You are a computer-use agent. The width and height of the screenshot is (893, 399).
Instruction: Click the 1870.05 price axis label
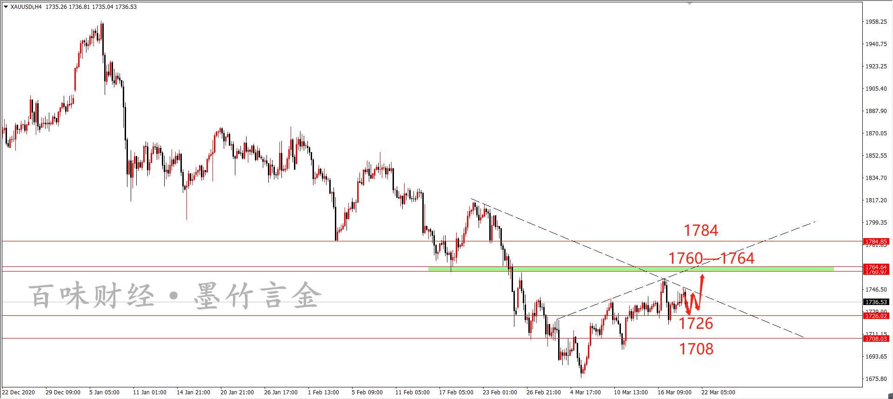pyautogui.click(x=876, y=133)
